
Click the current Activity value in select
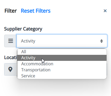28,41
